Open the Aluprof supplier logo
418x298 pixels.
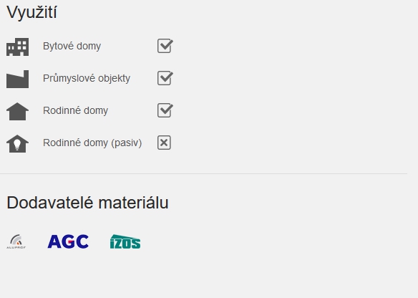16,241
